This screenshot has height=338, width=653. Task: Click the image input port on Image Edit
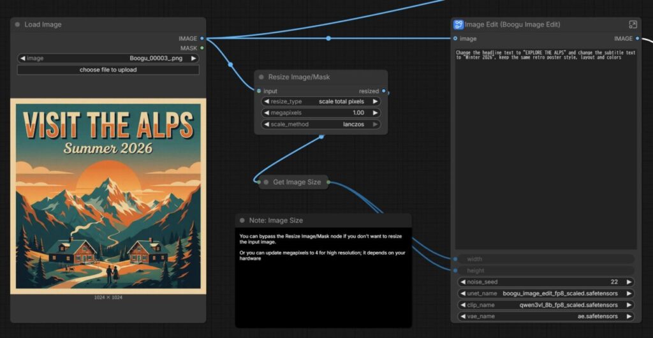point(455,38)
